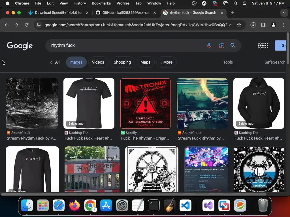Open the Profiles menu
This screenshot has height=217, width=290.
pyautogui.click(x=123, y=3)
